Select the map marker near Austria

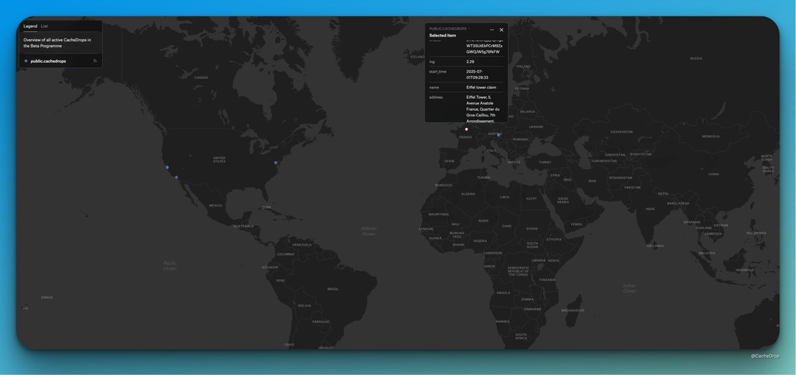pyautogui.click(x=499, y=134)
